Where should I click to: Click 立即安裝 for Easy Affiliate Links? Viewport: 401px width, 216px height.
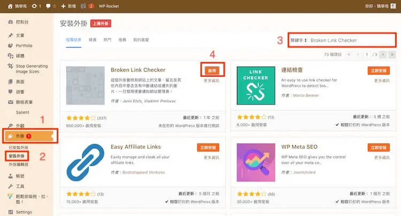[x=208, y=148]
